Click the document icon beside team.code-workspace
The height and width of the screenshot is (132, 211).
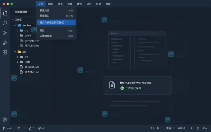pyautogui.click(x=112, y=85)
